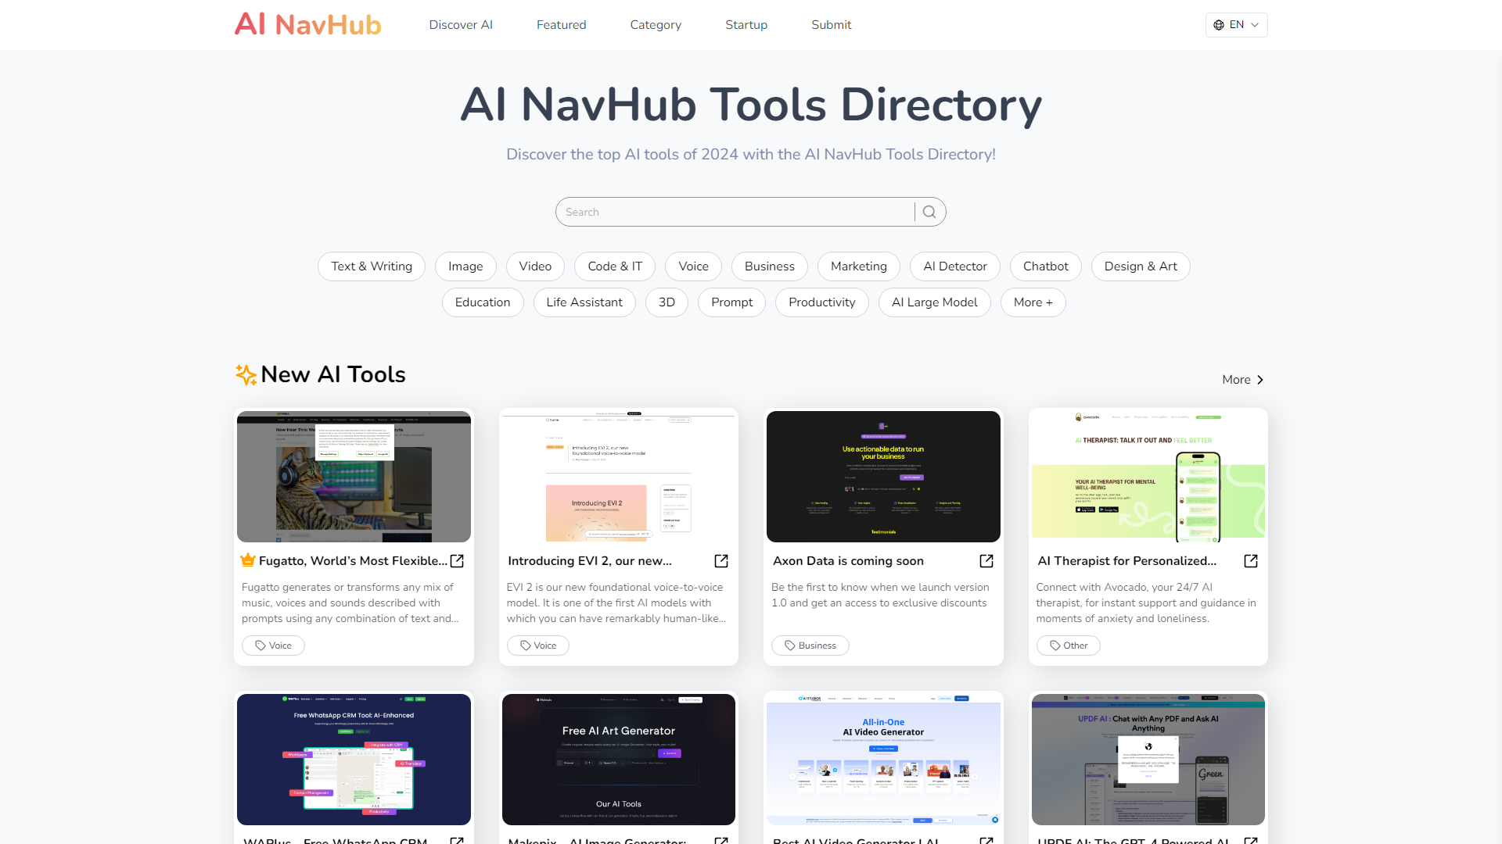Click the Featured navigation menu item
Viewport: 1502px width, 844px height.
(x=560, y=25)
